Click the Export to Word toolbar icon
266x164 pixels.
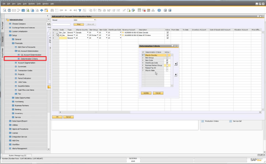pyautogui.click(x=32, y=10)
